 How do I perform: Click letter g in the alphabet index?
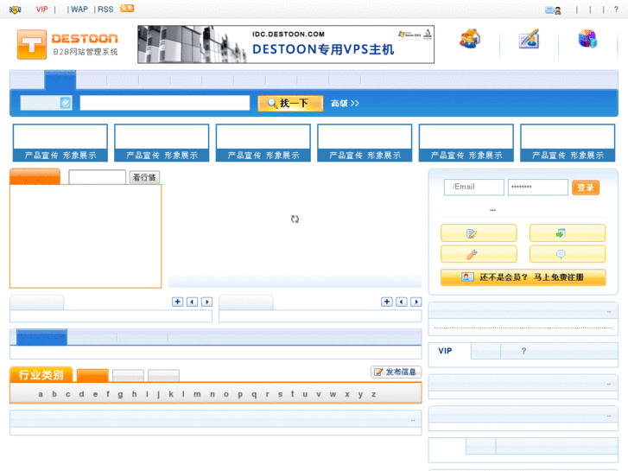pyautogui.click(x=120, y=394)
